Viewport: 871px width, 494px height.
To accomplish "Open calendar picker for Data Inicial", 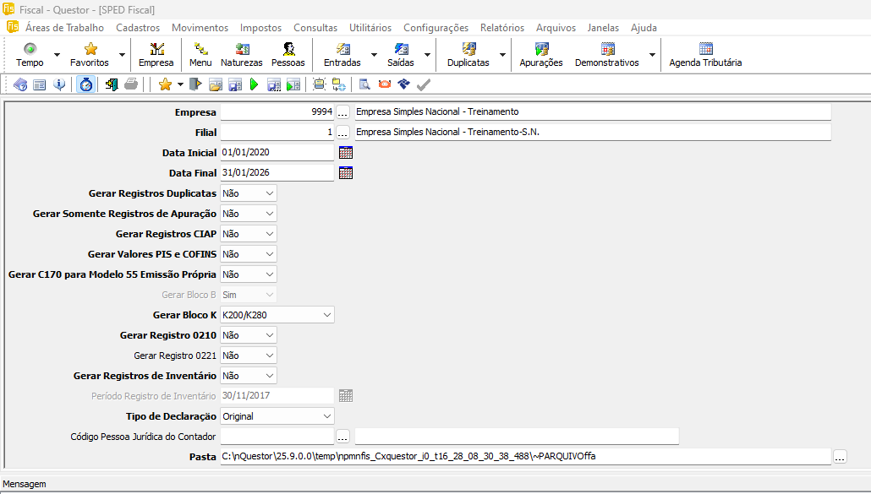I will [345, 153].
